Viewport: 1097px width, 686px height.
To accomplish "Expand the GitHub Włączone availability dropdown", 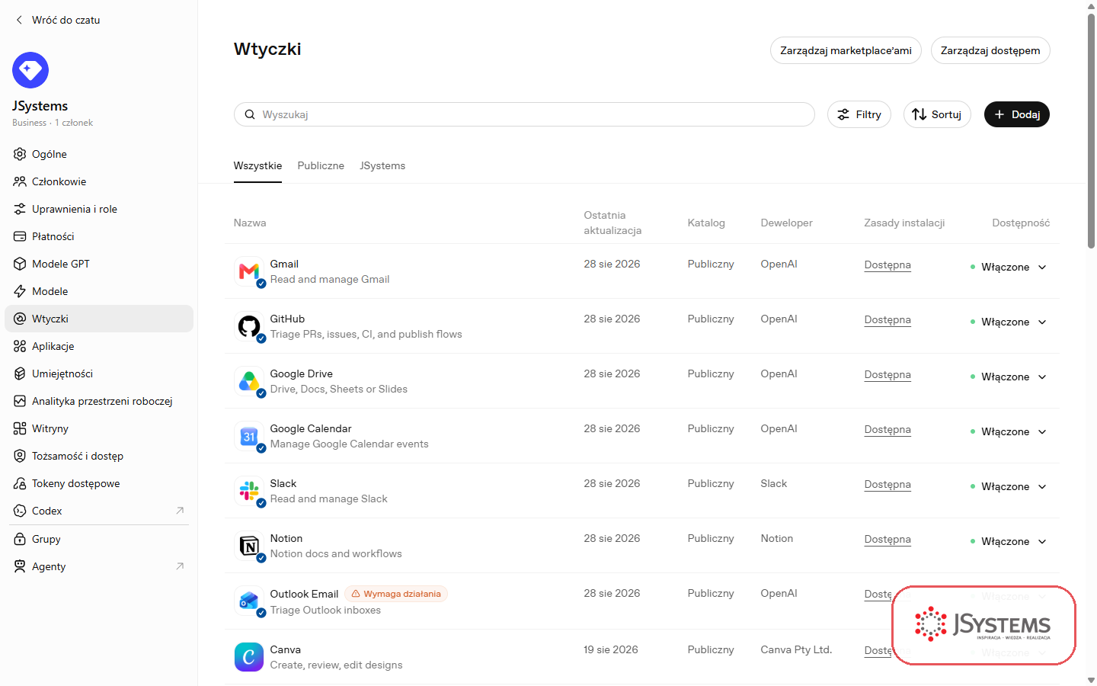I will point(1009,322).
